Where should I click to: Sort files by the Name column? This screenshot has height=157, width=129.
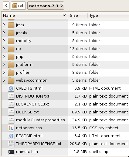(35, 16)
